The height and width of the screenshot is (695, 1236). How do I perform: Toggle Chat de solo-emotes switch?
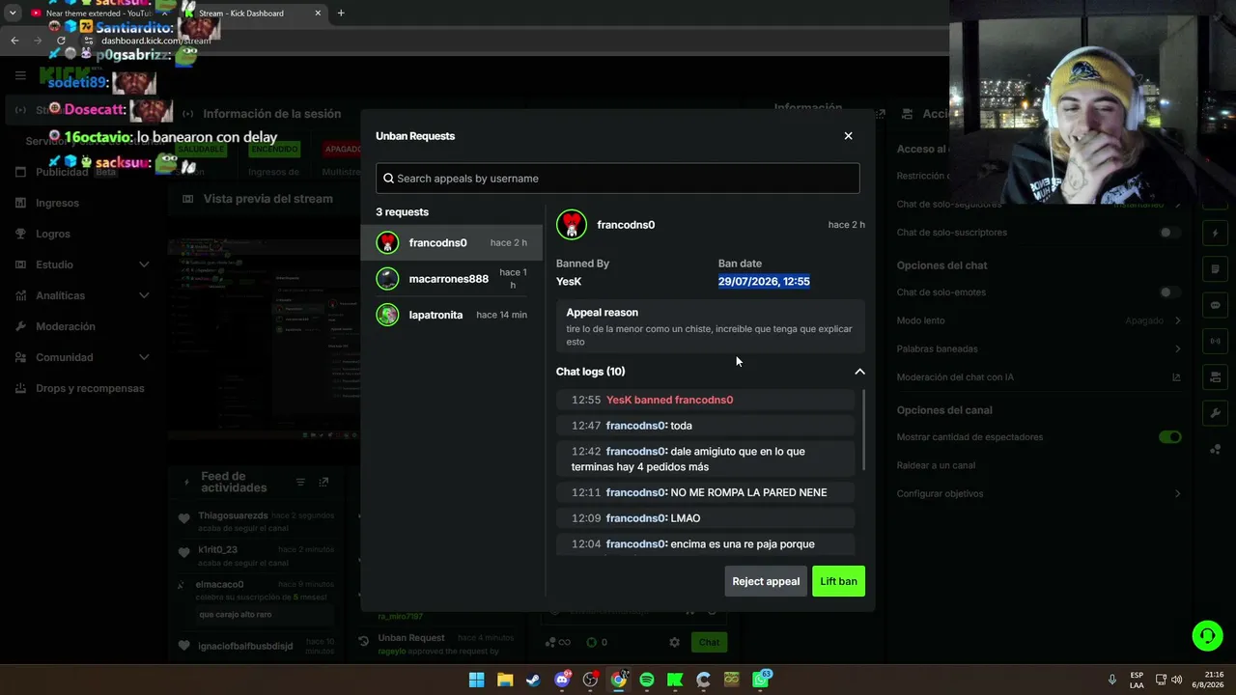(x=1169, y=292)
